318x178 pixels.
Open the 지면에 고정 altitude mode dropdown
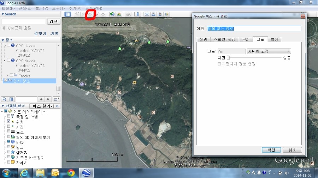pyautogui.click(x=269, y=51)
